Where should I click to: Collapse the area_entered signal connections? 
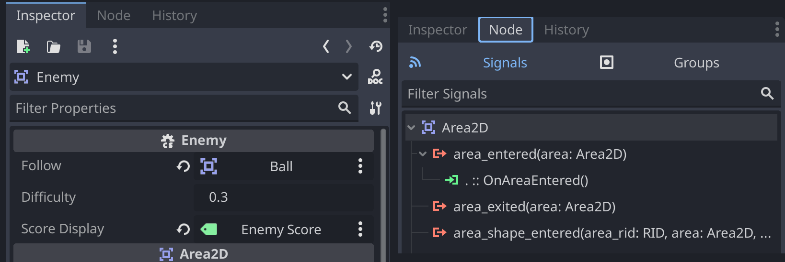pyautogui.click(x=422, y=154)
